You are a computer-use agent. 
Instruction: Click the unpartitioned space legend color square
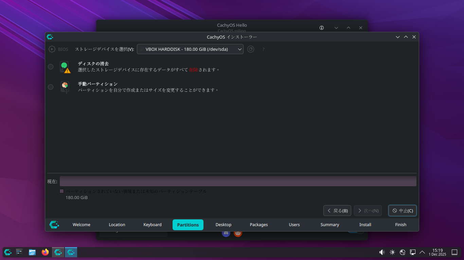click(x=62, y=191)
